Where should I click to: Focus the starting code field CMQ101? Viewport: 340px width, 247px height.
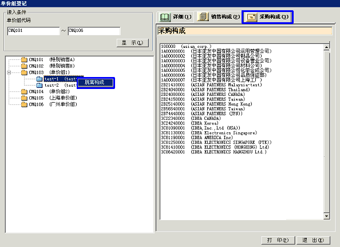[33, 31]
